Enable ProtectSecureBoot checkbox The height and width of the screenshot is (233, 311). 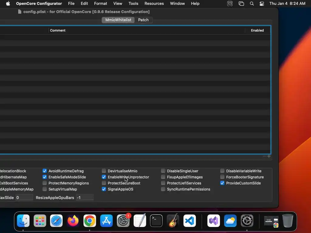point(104,183)
